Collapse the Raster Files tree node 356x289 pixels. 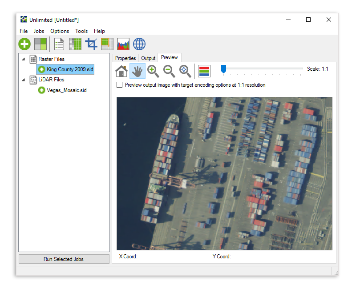click(x=24, y=59)
